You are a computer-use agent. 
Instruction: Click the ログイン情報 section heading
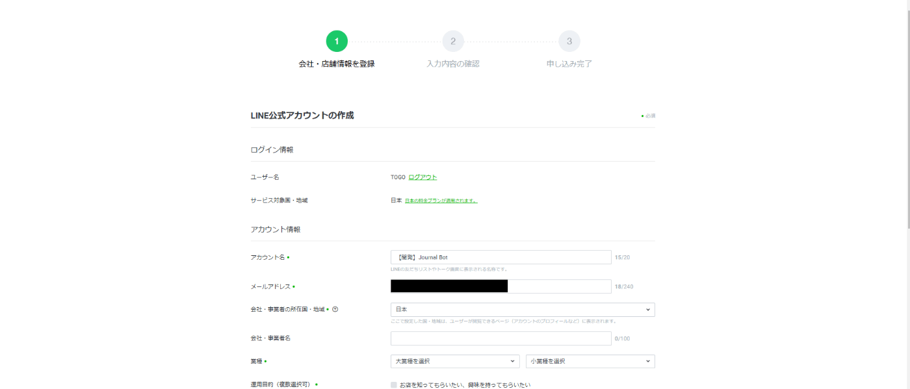pos(272,149)
